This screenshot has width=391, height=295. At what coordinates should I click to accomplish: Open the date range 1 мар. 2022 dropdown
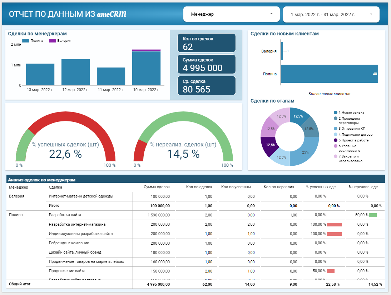331,14
